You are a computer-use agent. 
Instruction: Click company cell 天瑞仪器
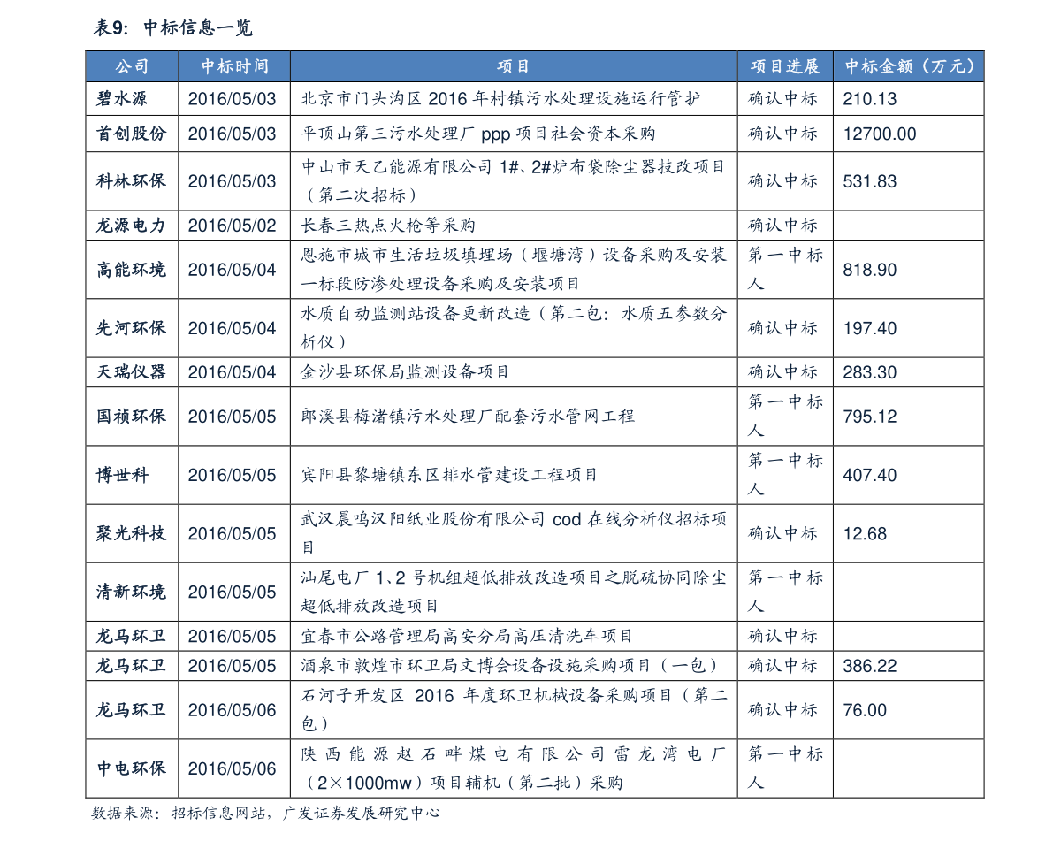pos(131,372)
